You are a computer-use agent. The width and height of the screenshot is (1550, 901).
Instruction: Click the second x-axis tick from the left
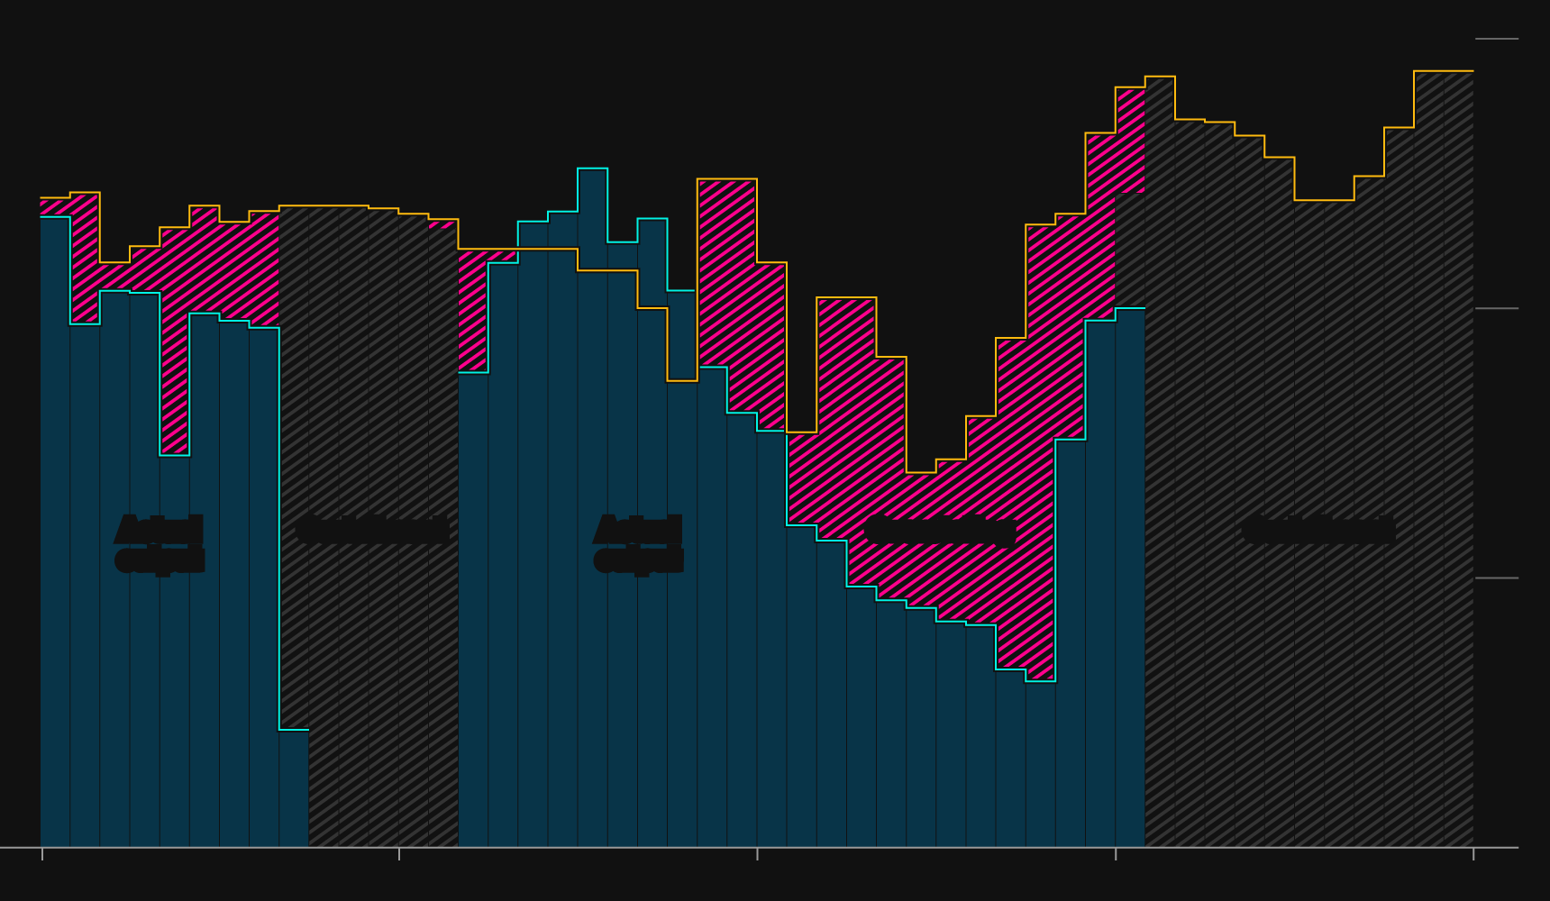coord(399,853)
